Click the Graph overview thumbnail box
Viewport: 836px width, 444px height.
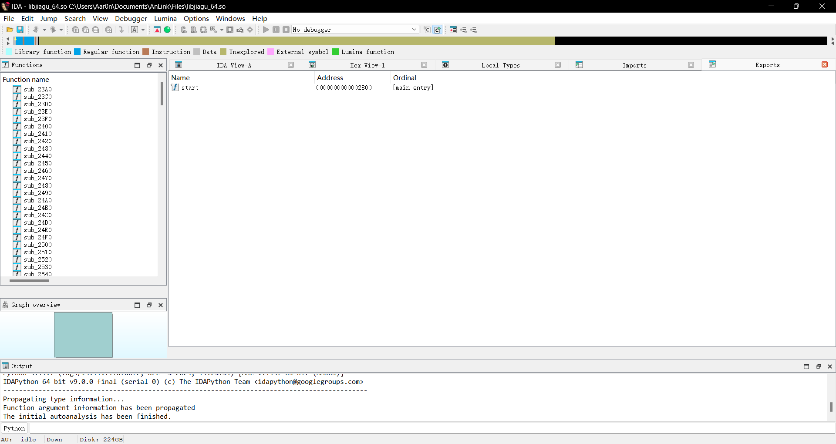tap(83, 334)
